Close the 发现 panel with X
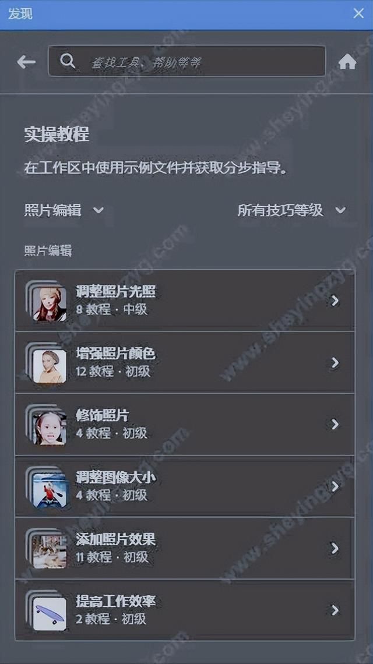 (x=358, y=13)
